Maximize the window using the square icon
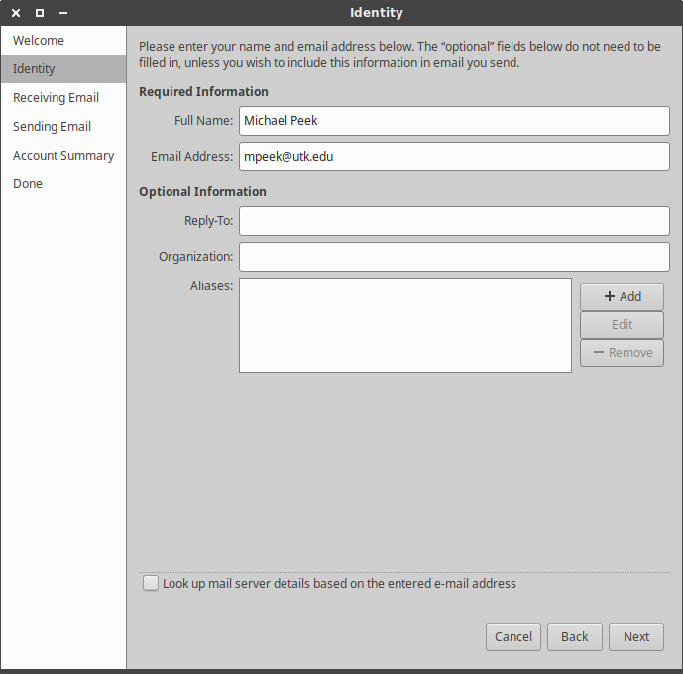This screenshot has height=674, width=683. coord(40,13)
